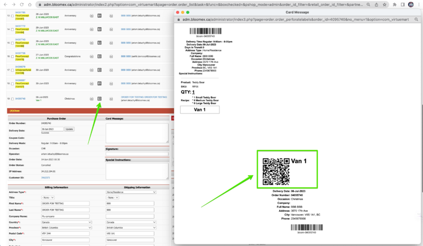The image size is (423, 246).
Task: Click magnifier icon in Card Message window
Action: click(417, 20)
